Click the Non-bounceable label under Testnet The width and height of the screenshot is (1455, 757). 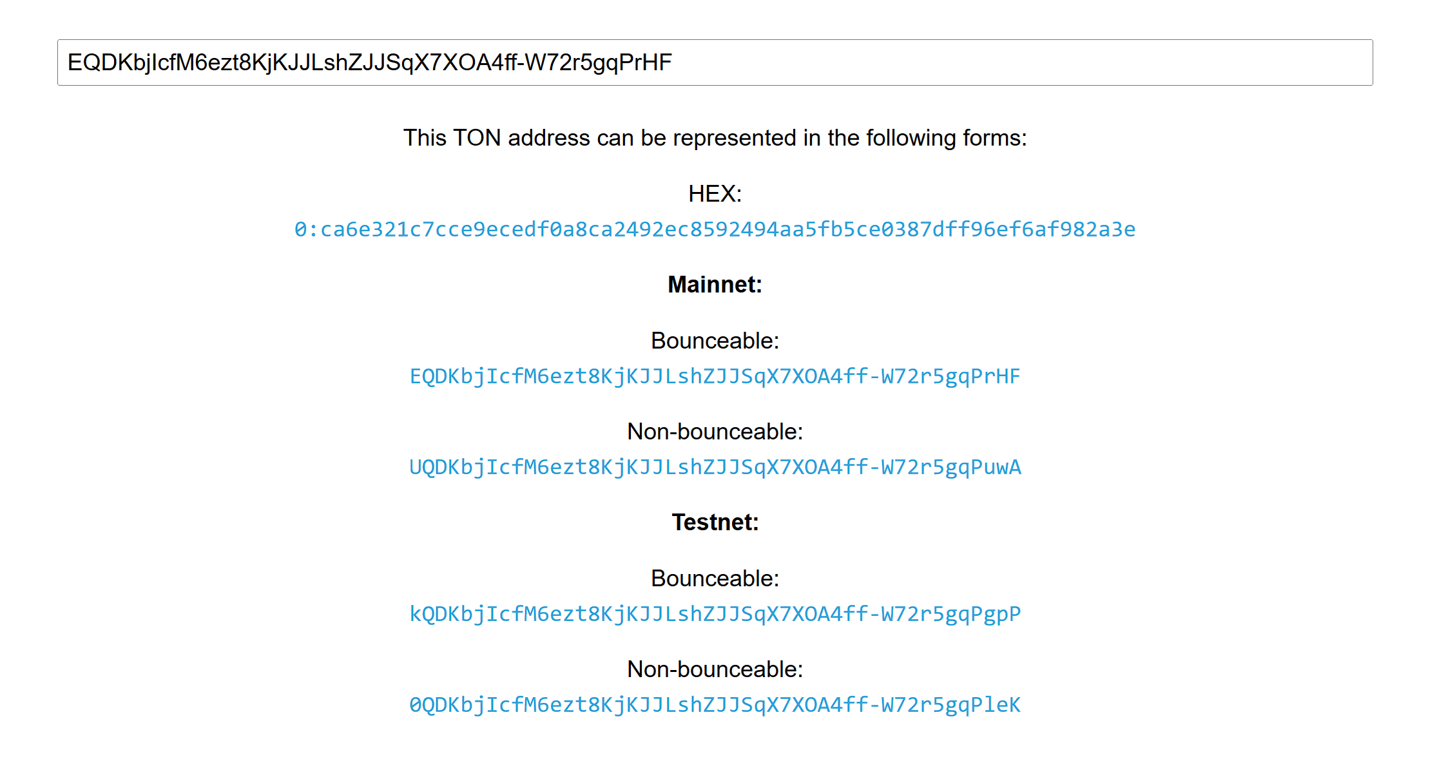[x=715, y=669]
